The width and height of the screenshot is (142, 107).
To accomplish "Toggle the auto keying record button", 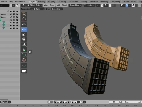I will [49, 102].
